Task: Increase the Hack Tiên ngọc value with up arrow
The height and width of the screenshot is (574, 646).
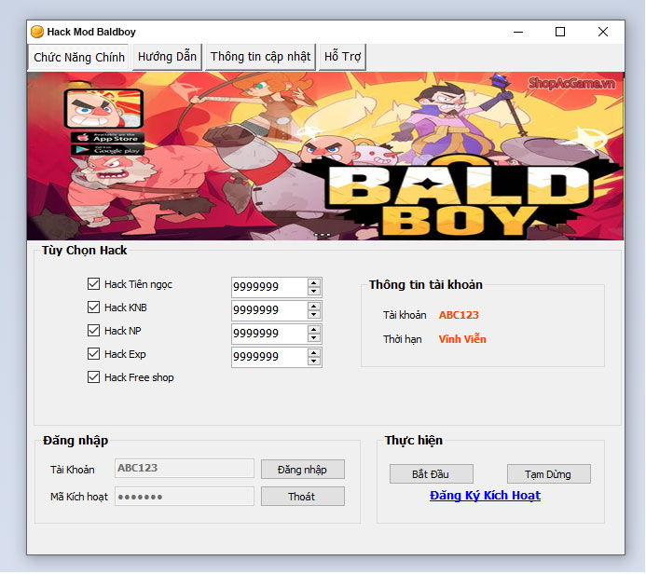Action: point(314,283)
